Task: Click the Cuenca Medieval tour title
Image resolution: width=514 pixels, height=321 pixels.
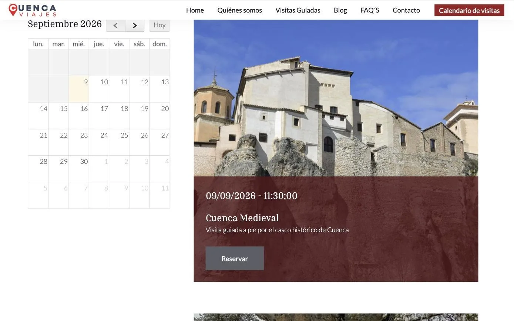Action: click(x=242, y=218)
